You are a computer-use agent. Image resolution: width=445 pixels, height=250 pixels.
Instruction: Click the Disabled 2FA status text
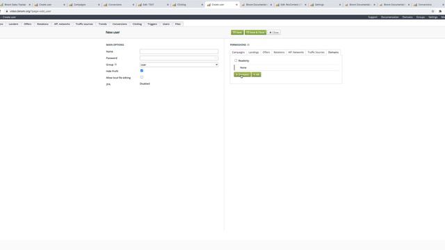[x=145, y=84]
